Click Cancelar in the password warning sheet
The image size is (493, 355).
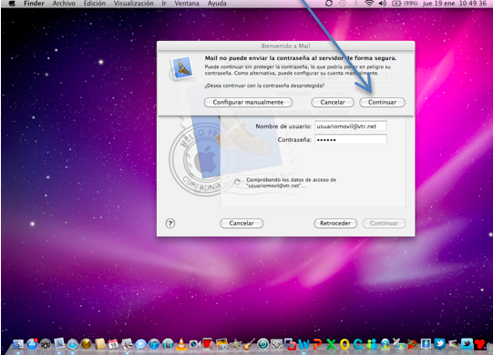click(333, 103)
